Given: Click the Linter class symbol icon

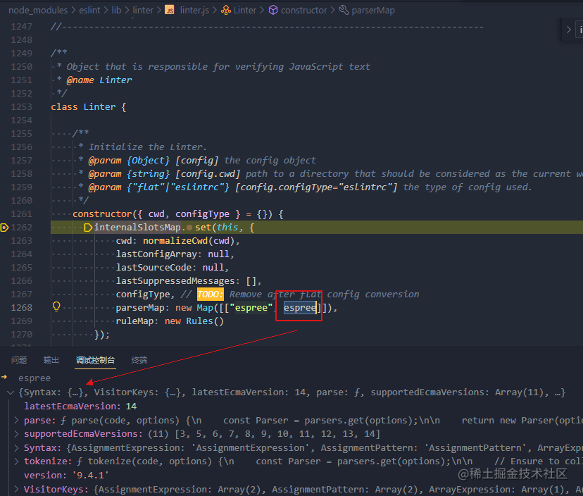Looking at the screenshot, I should tap(226, 11).
